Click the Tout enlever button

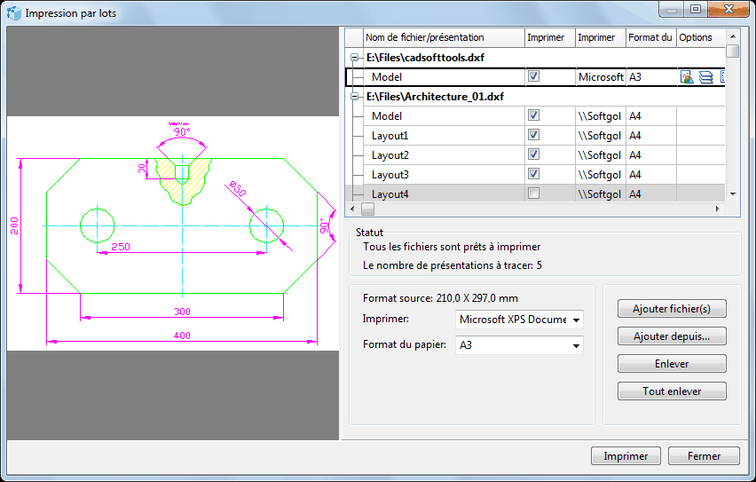pos(672,391)
